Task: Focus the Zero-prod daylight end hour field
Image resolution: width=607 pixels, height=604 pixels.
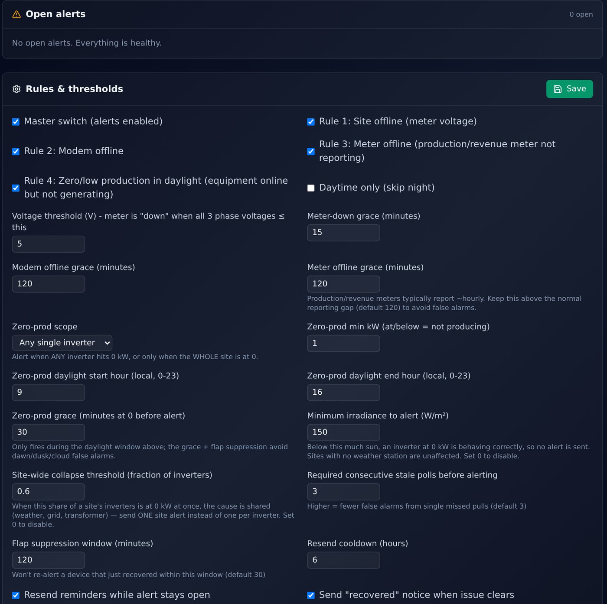Action: pos(343,392)
